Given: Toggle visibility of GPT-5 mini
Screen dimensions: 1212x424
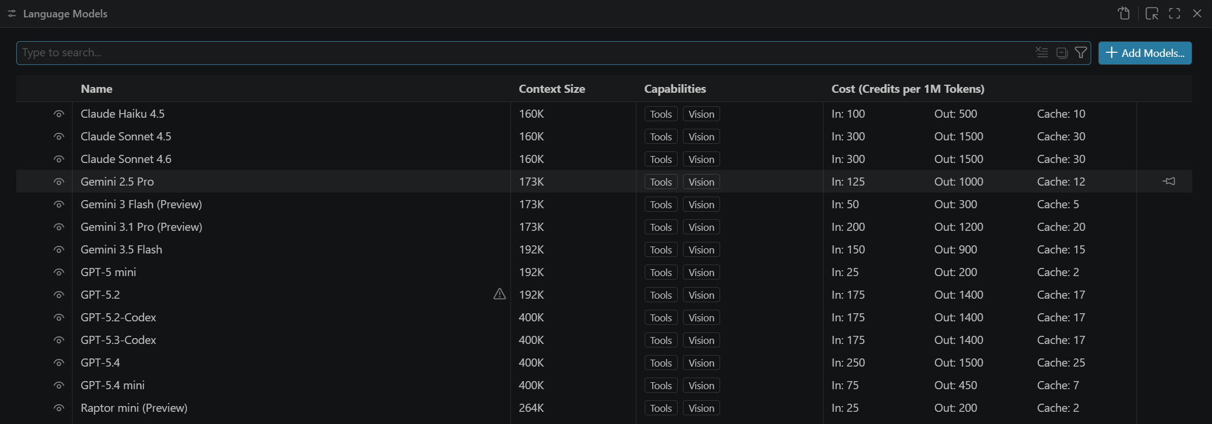Looking at the screenshot, I should [59, 272].
